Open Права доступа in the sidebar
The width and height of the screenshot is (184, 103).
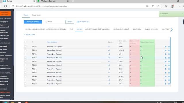(5, 35)
